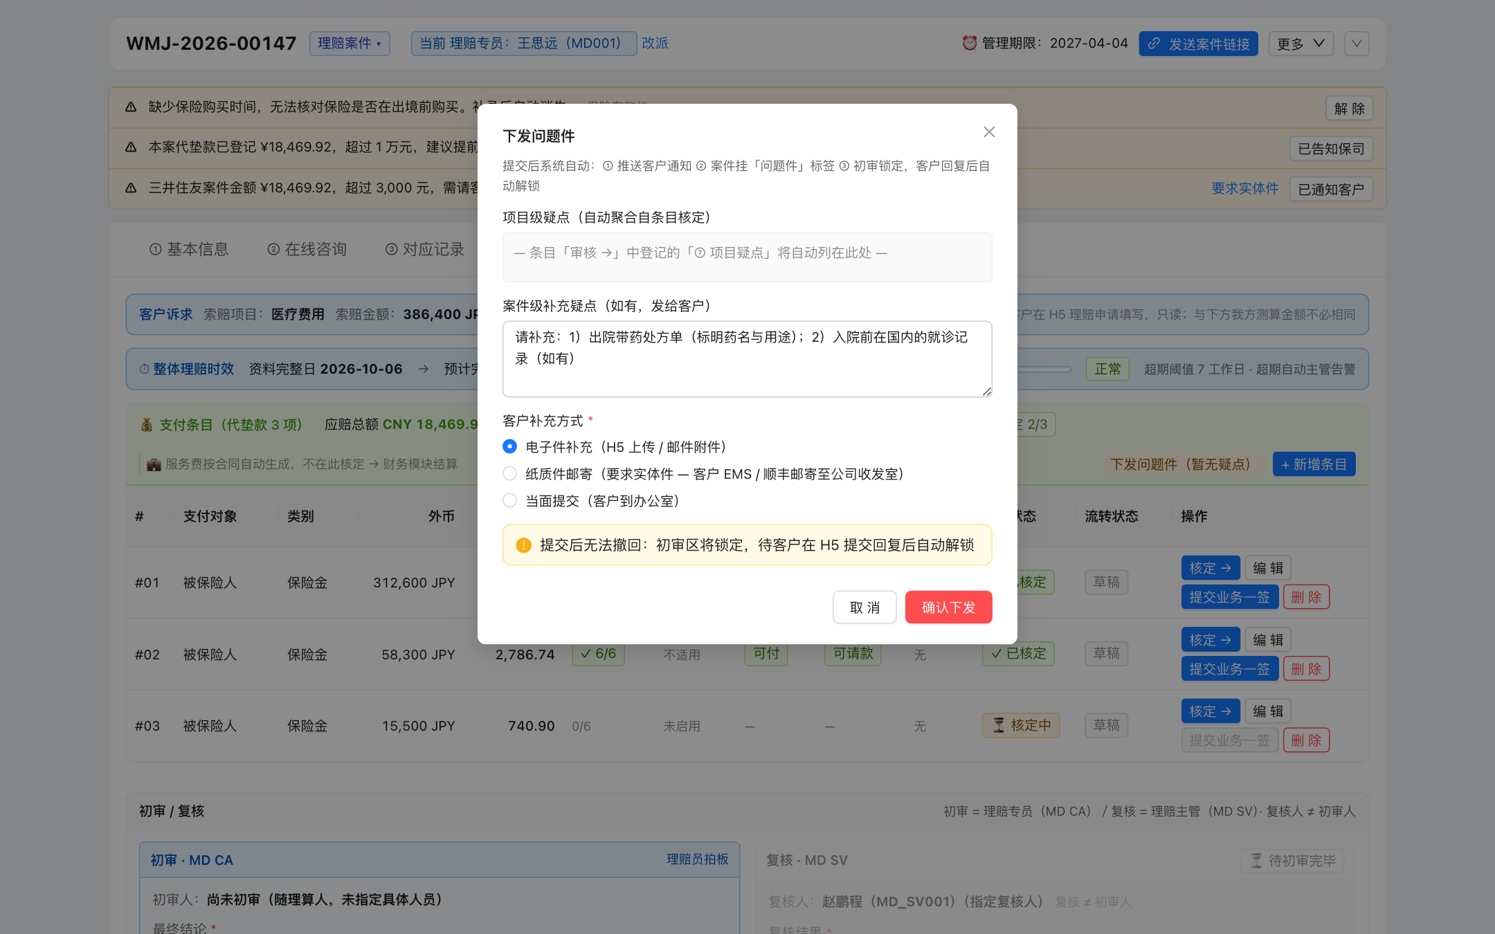Click clock icon beside 整体理赔时效
This screenshot has width=1495, height=934.
pos(145,369)
